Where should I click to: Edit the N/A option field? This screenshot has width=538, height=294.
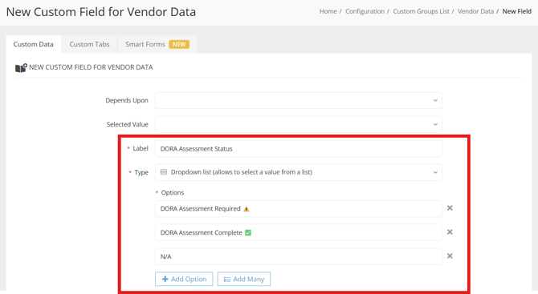(x=299, y=256)
